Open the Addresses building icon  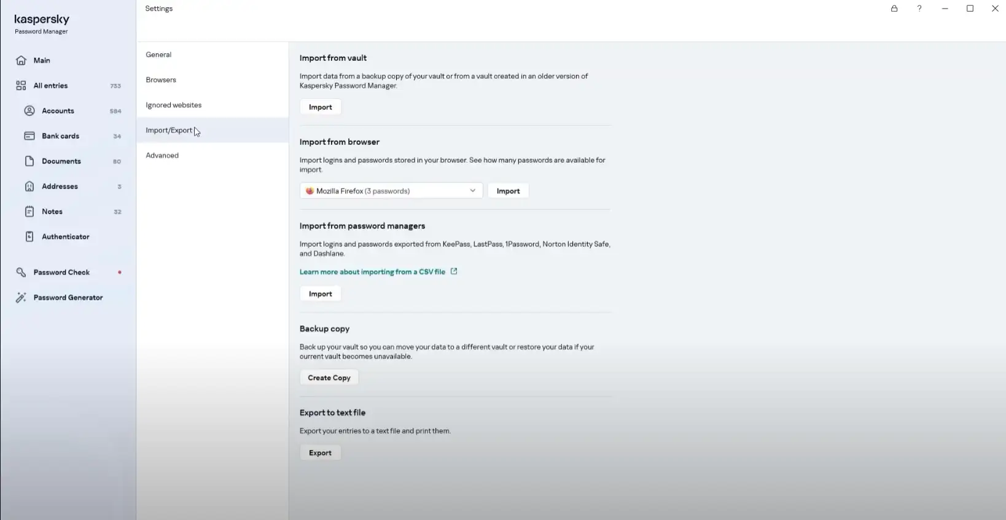click(29, 187)
